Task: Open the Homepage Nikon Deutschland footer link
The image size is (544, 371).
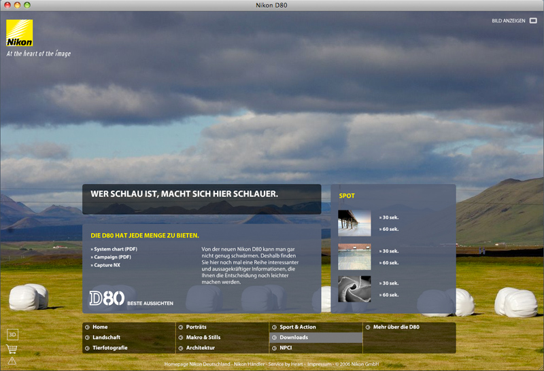Action: [x=197, y=364]
